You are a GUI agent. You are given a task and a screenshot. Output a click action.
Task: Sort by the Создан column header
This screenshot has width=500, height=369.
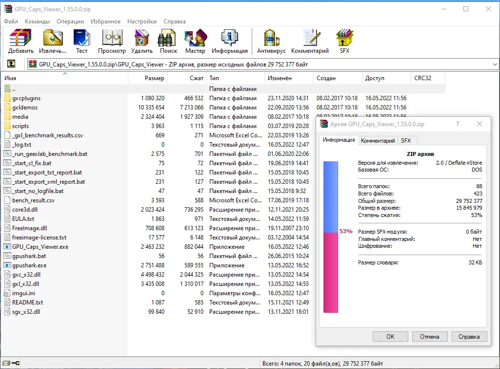(x=338, y=78)
